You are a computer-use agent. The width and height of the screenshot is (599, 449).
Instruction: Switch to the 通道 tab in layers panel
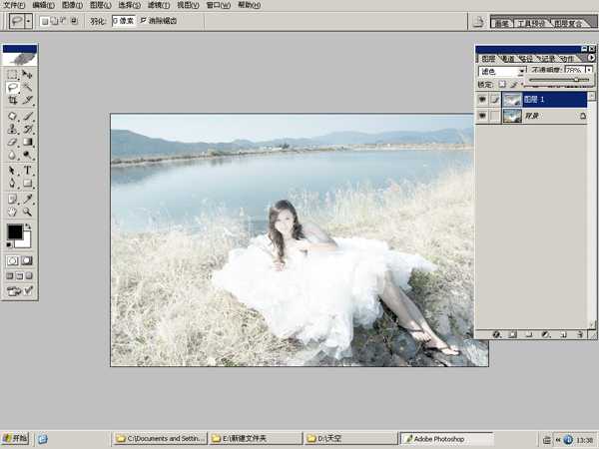(x=508, y=59)
